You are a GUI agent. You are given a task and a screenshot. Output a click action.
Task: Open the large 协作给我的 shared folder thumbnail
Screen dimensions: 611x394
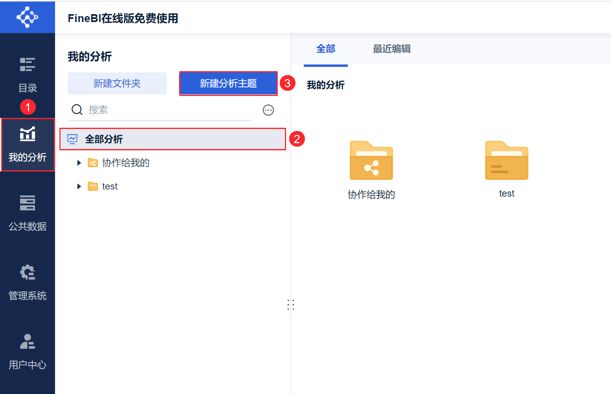(x=371, y=160)
